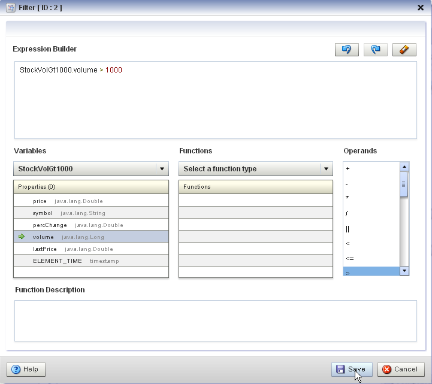Click the green arrow beside volume
The image size is (432, 384).
point(22,237)
